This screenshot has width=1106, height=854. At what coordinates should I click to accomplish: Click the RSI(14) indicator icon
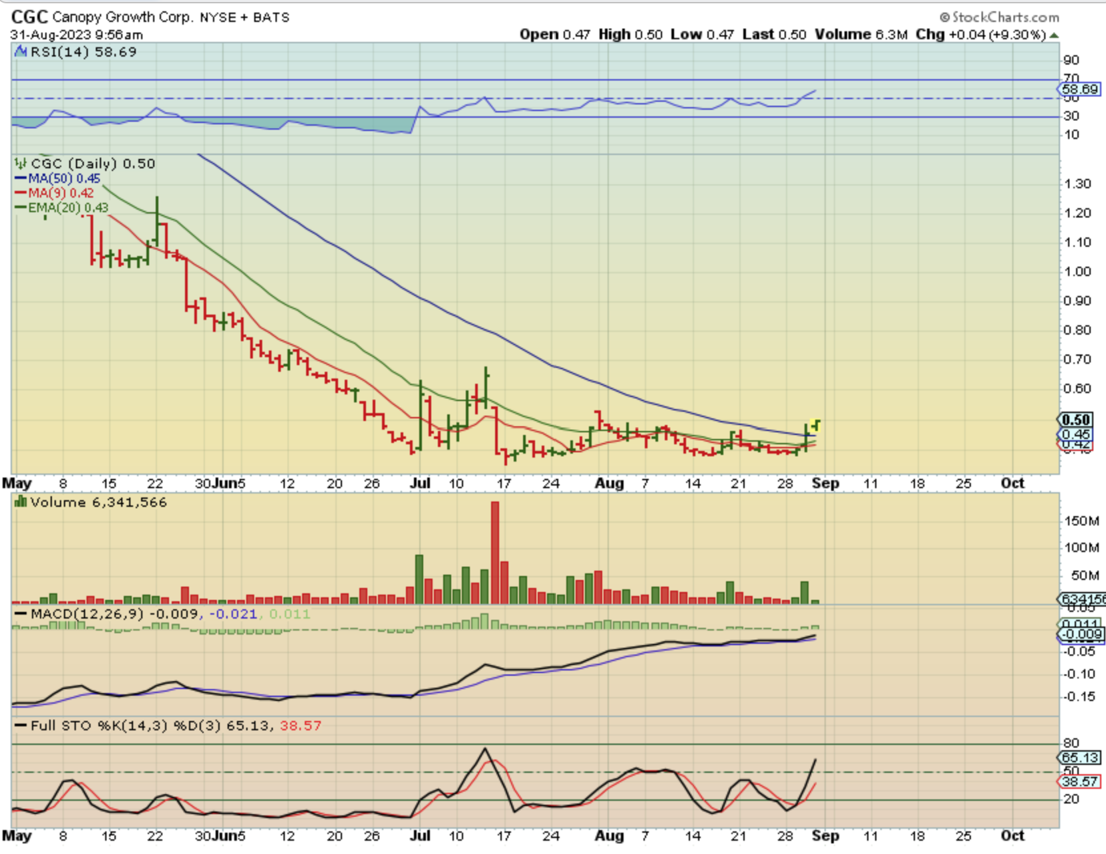[x=21, y=51]
